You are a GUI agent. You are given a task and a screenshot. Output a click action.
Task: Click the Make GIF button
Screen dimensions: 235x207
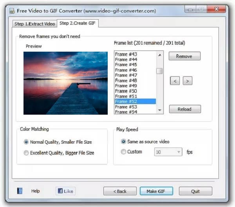coord(156,191)
